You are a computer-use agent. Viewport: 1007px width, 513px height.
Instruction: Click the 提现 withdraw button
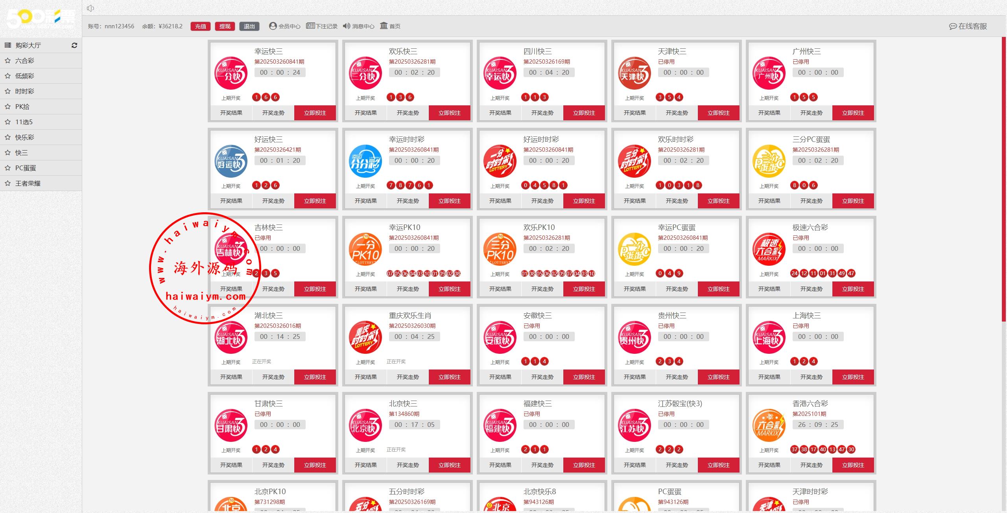tap(225, 26)
